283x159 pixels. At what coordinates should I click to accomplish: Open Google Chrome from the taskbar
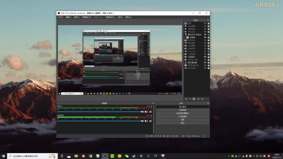pos(91,156)
